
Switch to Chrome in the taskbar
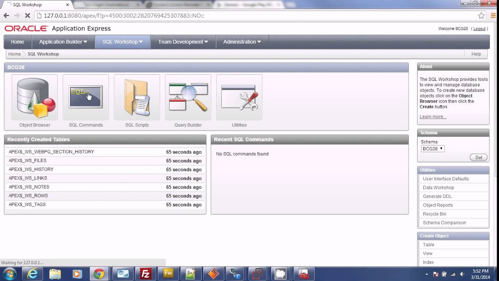(99, 274)
